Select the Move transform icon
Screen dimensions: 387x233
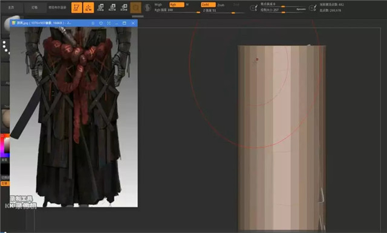pos(100,8)
